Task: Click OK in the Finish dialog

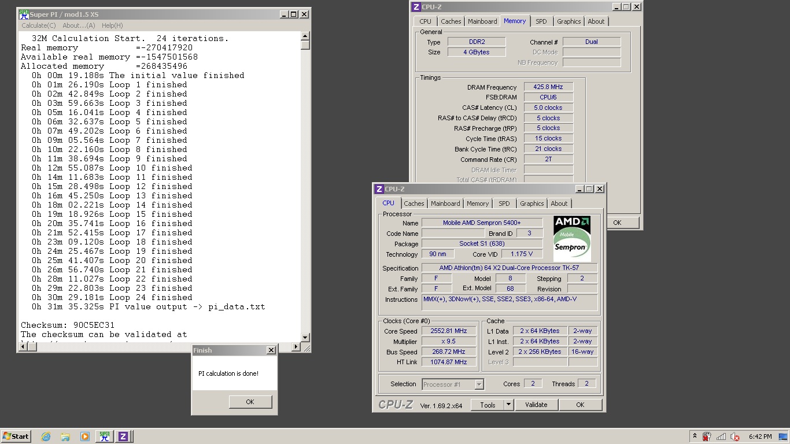Action: [250, 402]
